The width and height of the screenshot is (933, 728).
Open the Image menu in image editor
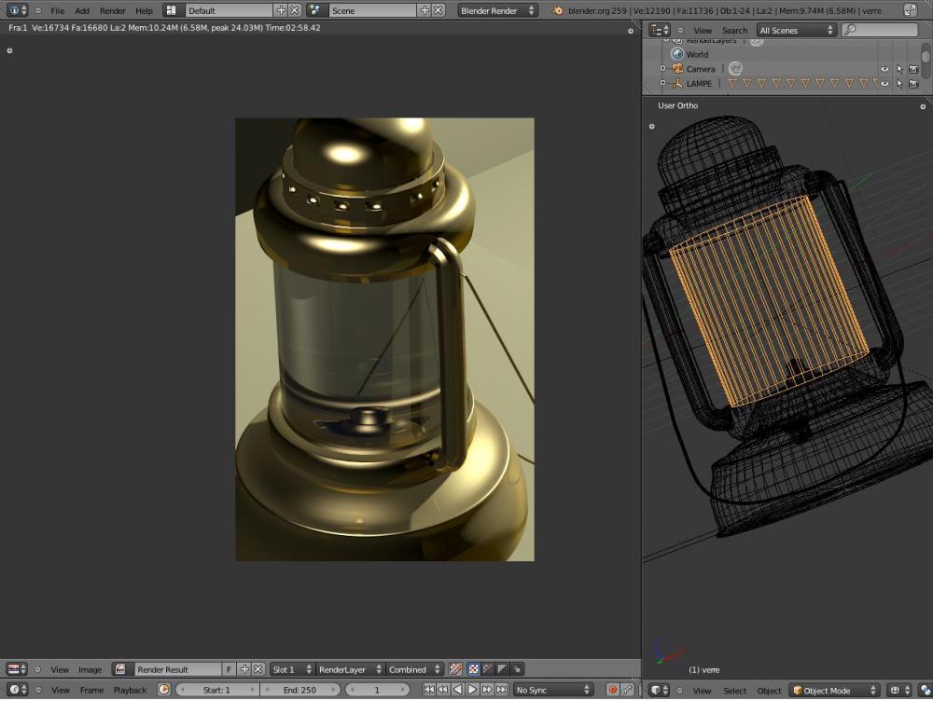point(90,669)
